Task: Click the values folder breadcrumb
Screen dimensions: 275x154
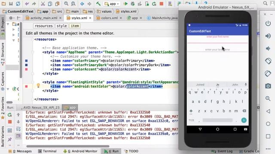Action: coord(104,12)
